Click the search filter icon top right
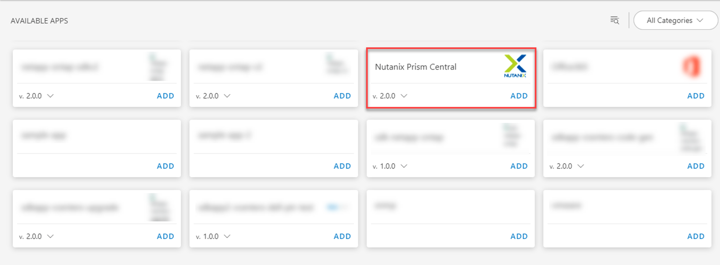 pos(615,20)
